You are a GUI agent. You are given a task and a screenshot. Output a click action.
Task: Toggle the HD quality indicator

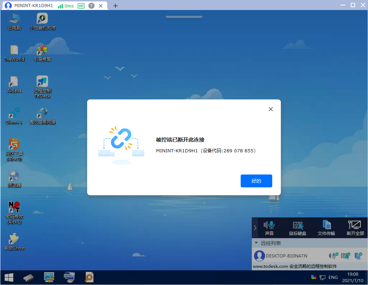pos(81,6)
